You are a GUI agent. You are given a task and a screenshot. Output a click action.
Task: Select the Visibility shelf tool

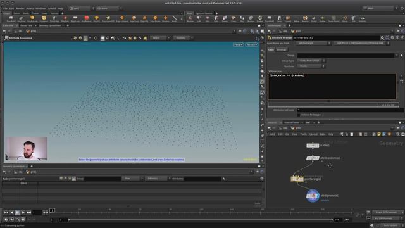363,18
